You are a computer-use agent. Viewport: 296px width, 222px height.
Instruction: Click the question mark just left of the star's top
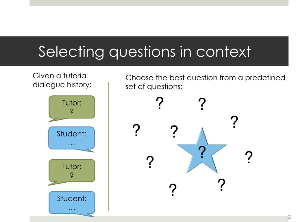coord(174,132)
